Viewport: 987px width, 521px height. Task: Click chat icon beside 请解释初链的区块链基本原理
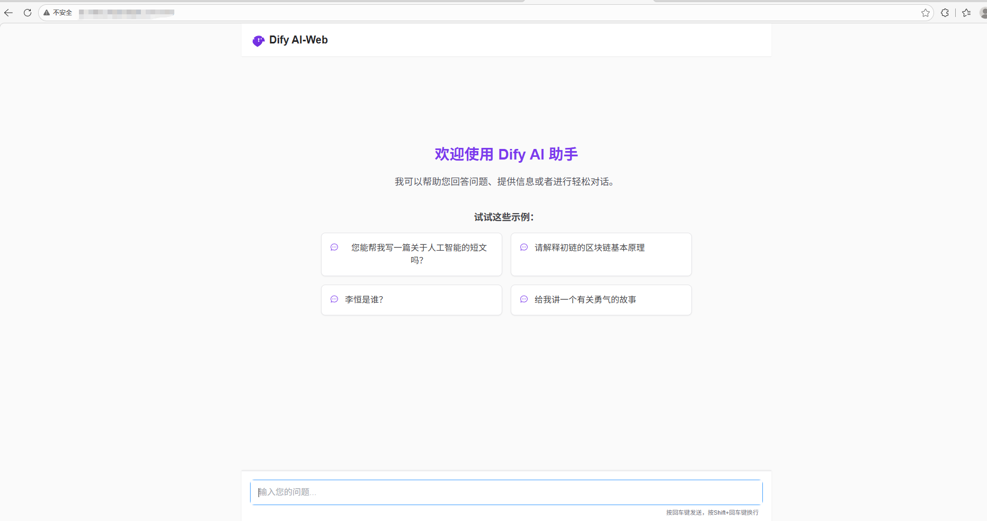tap(524, 248)
